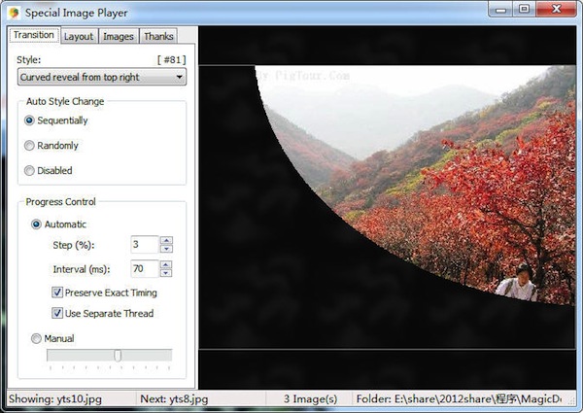Click the manual progress slider handle

point(118,356)
